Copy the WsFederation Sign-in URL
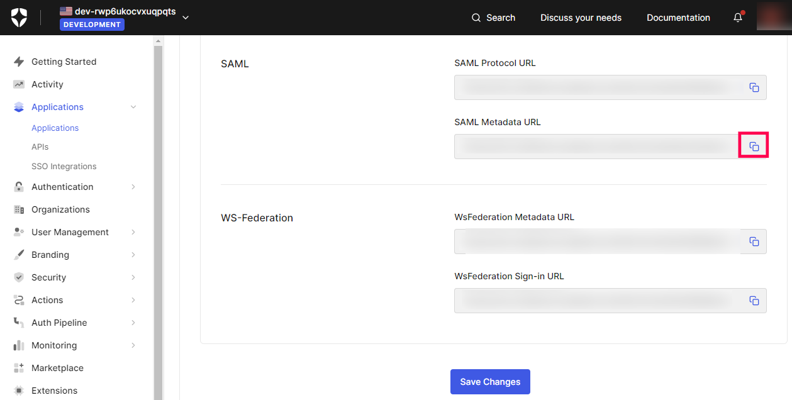The image size is (792, 400). tap(754, 301)
